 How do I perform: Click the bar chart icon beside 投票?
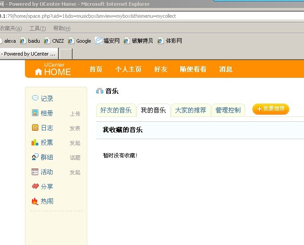(35, 142)
